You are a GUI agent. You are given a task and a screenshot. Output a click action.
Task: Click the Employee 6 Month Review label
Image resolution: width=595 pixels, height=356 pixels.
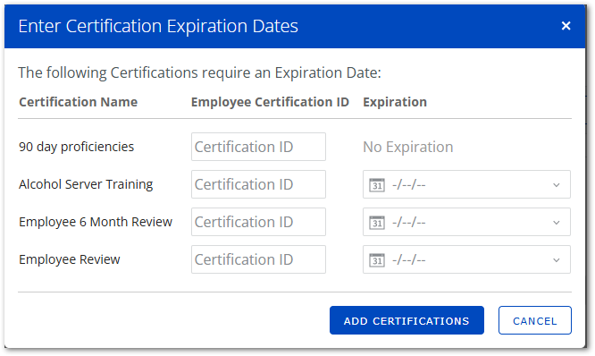point(96,222)
